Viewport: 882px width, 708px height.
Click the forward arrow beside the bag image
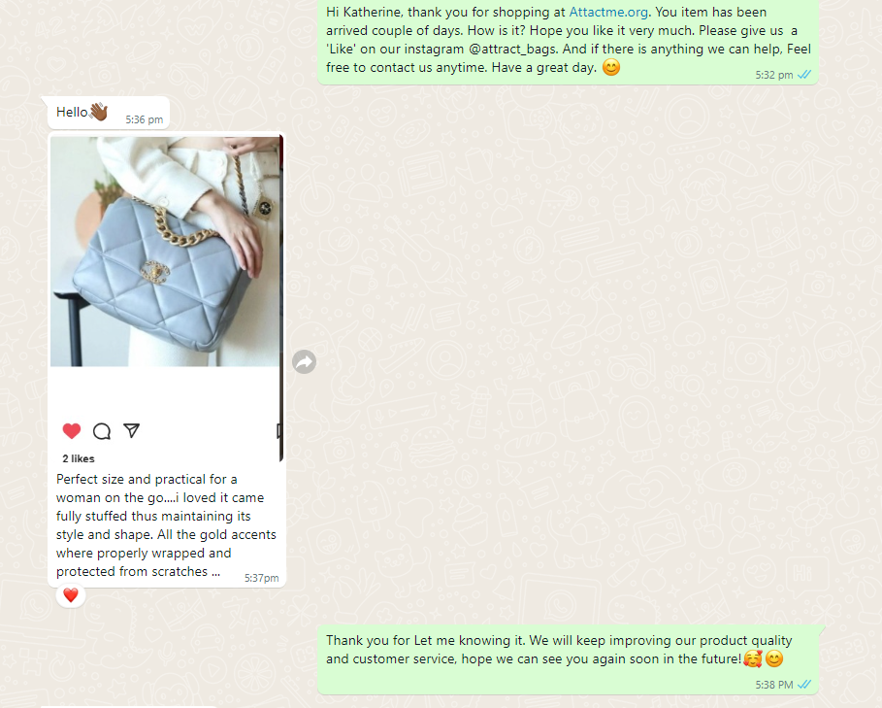[305, 362]
